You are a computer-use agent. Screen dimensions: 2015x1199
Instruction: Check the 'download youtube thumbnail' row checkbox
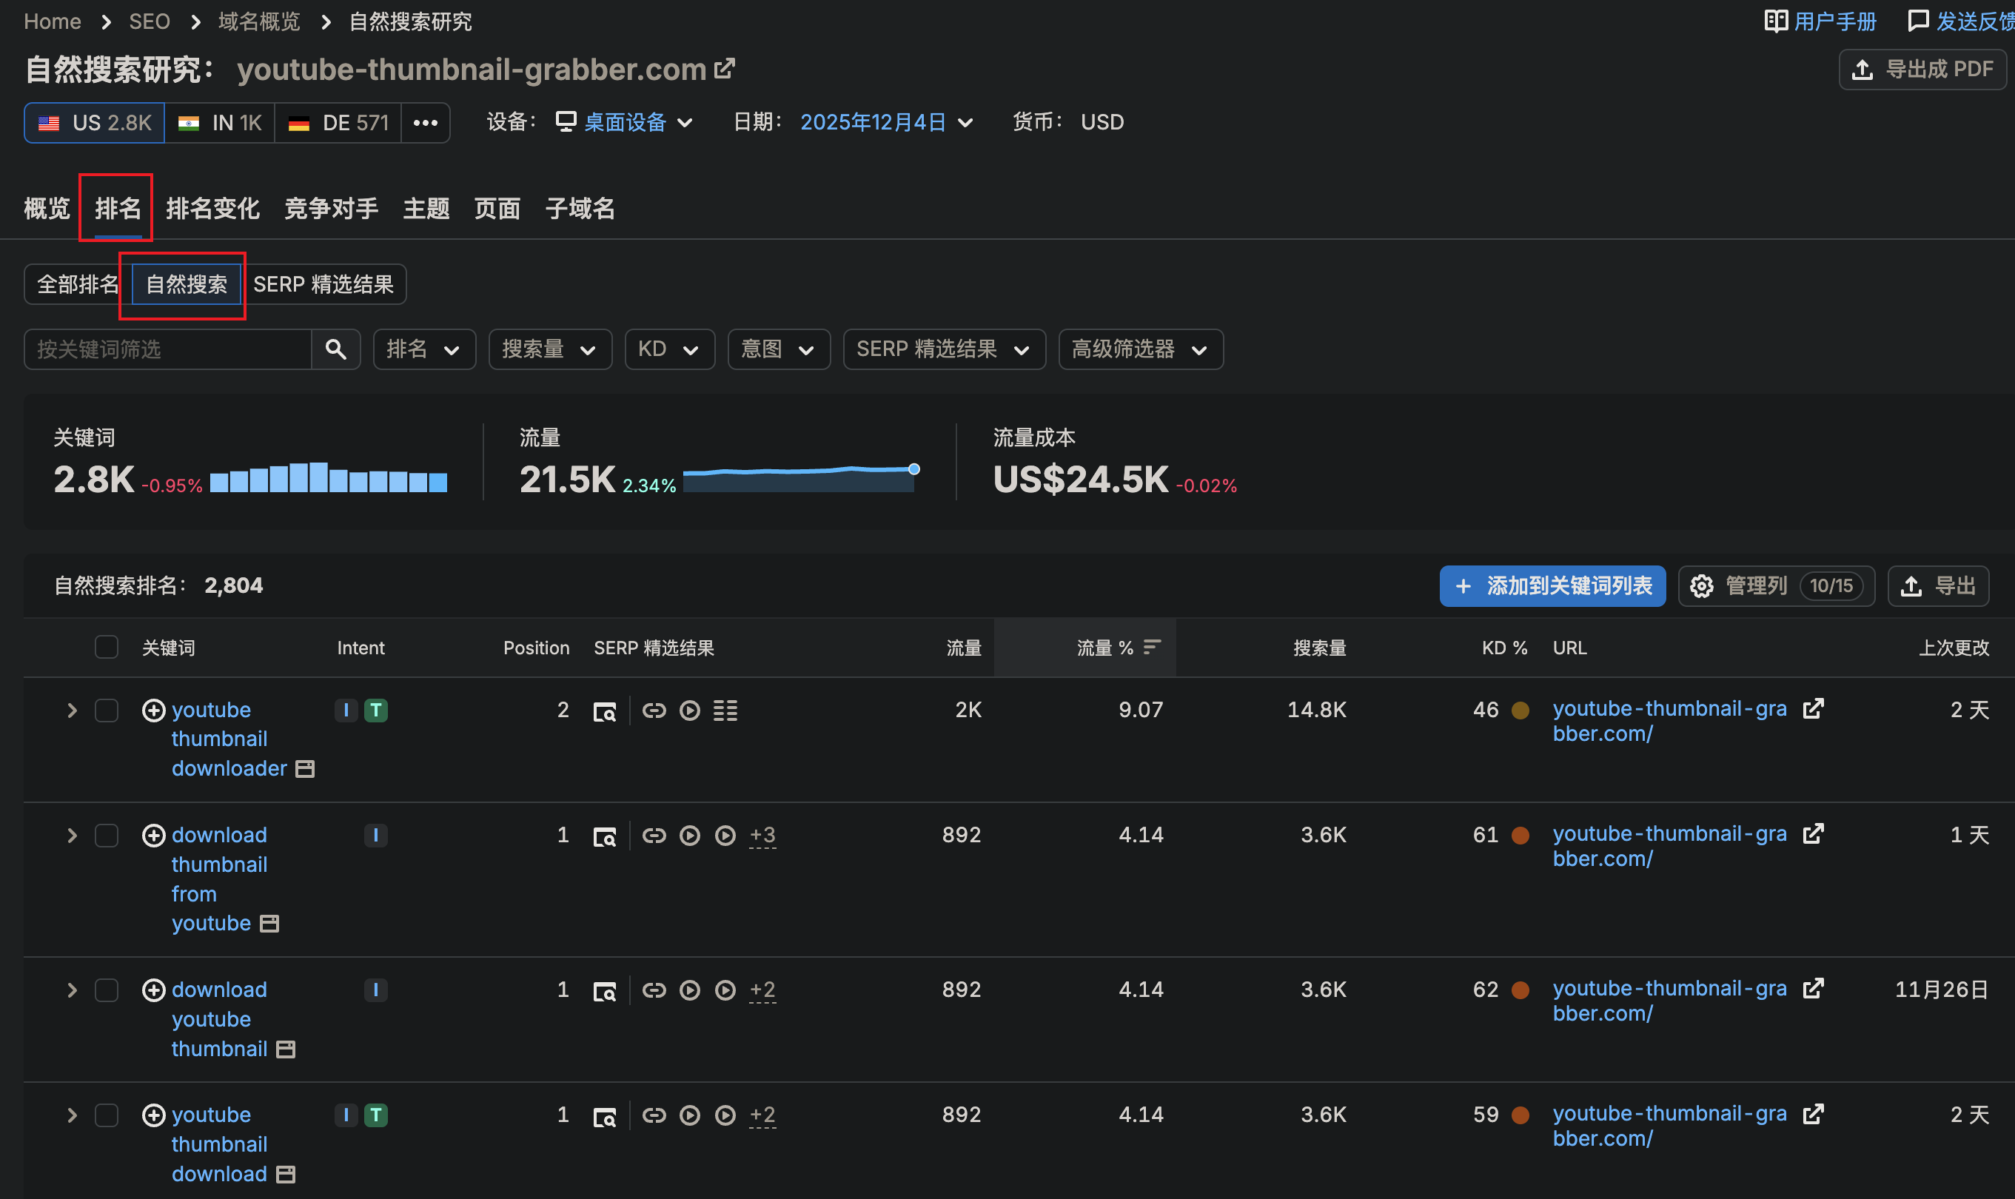[107, 990]
